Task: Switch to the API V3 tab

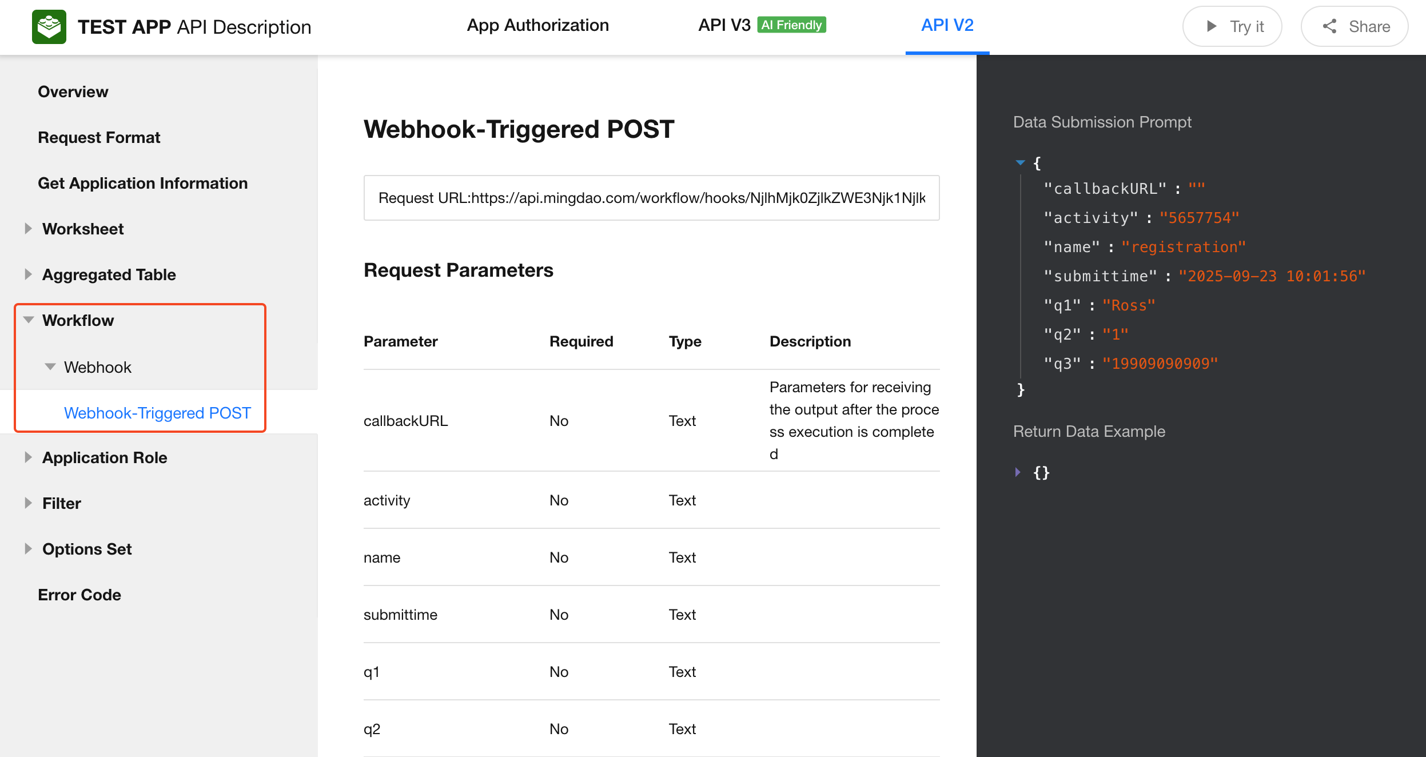Action: point(724,25)
